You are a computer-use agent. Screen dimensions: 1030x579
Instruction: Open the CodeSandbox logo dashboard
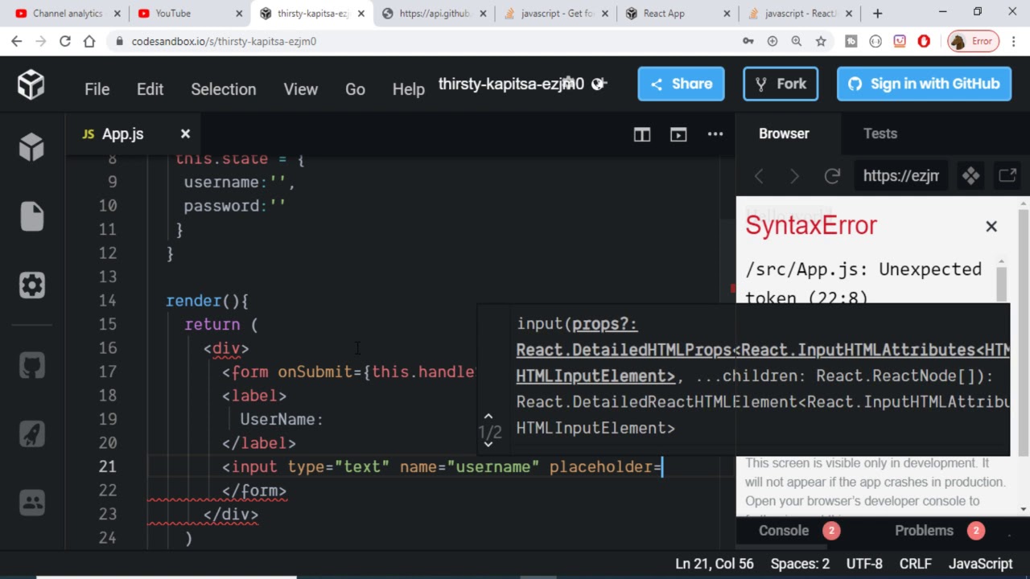[x=31, y=84]
